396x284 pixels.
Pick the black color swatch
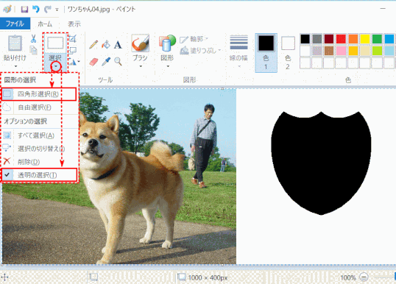point(305,39)
